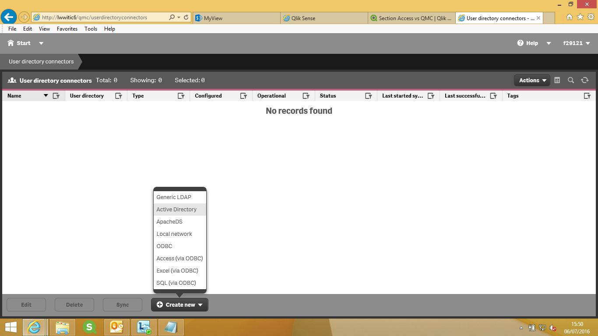The image size is (598, 336).
Task: Filter the Configured column
Action: [x=244, y=96]
